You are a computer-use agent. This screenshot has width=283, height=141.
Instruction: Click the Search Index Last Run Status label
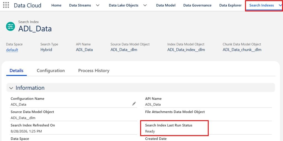(x=169, y=125)
